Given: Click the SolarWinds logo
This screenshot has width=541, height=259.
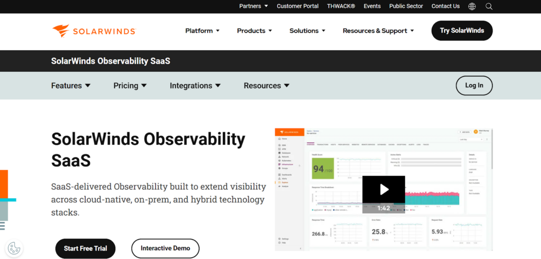Looking at the screenshot, I should (94, 31).
